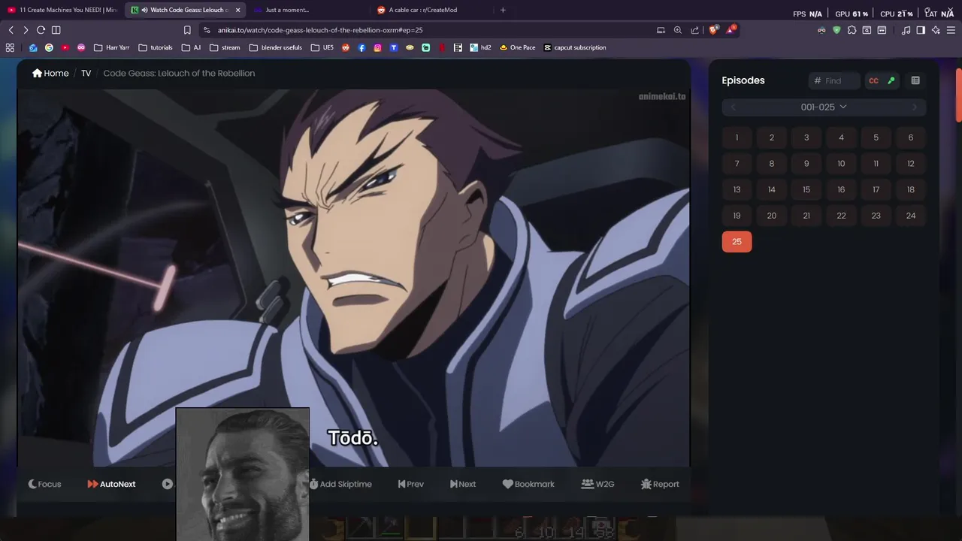Open the YouTube bookmark icon
Viewport: 962px width, 541px height.
[65, 47]
